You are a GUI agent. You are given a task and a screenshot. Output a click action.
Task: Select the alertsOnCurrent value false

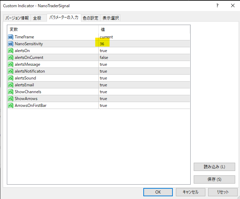[104, 58]
